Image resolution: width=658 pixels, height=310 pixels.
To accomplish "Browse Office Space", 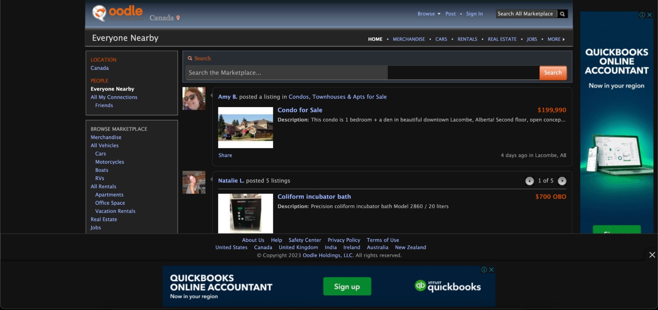I will (110, 203).
